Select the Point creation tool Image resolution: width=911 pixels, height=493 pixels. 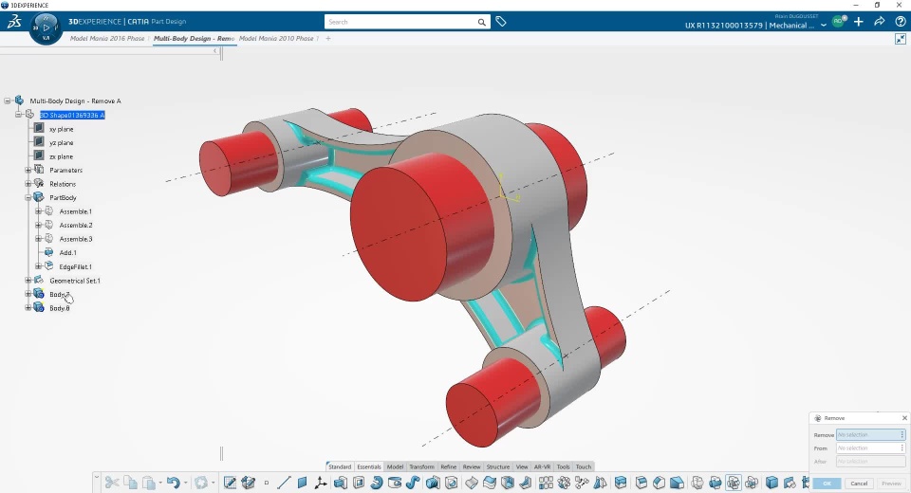(x=267, y=483)
